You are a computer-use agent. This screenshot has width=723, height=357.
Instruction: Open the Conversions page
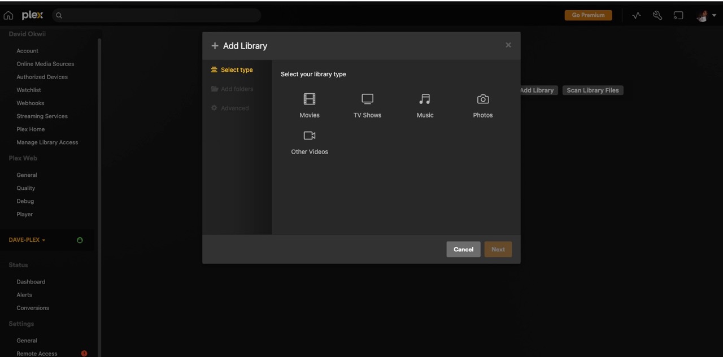[33, 308]
